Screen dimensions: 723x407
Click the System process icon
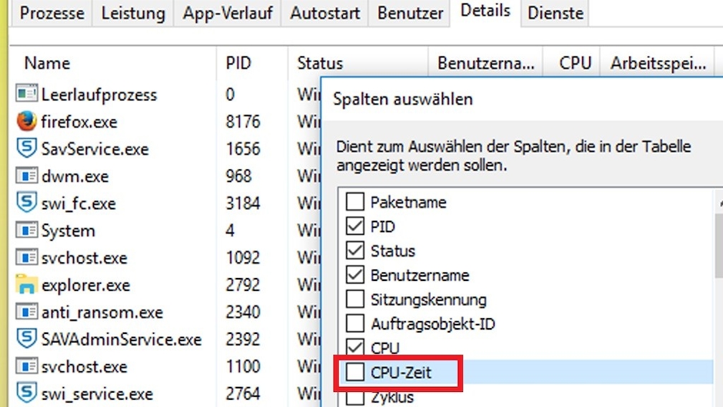pyautogui.click(x=26, y=230)
